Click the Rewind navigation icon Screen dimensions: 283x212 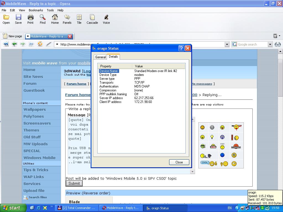click(x=6, y=44)
